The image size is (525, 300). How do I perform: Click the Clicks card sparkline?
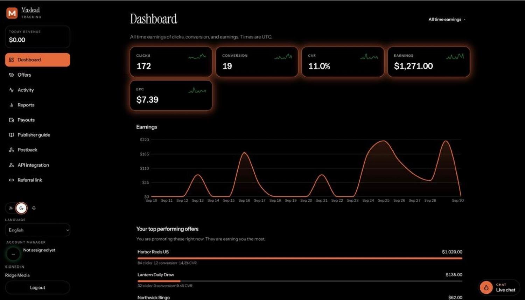[197, 56]
